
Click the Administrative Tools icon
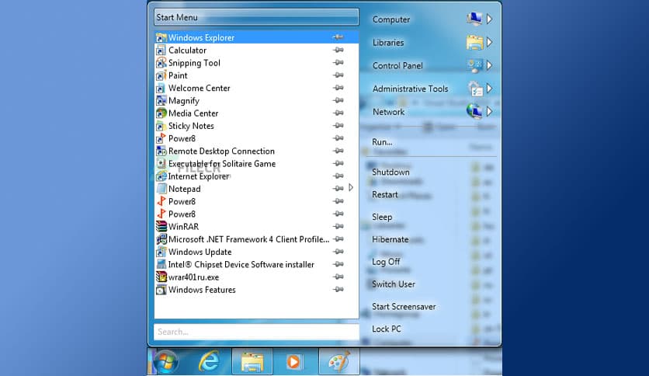point(474,89)
